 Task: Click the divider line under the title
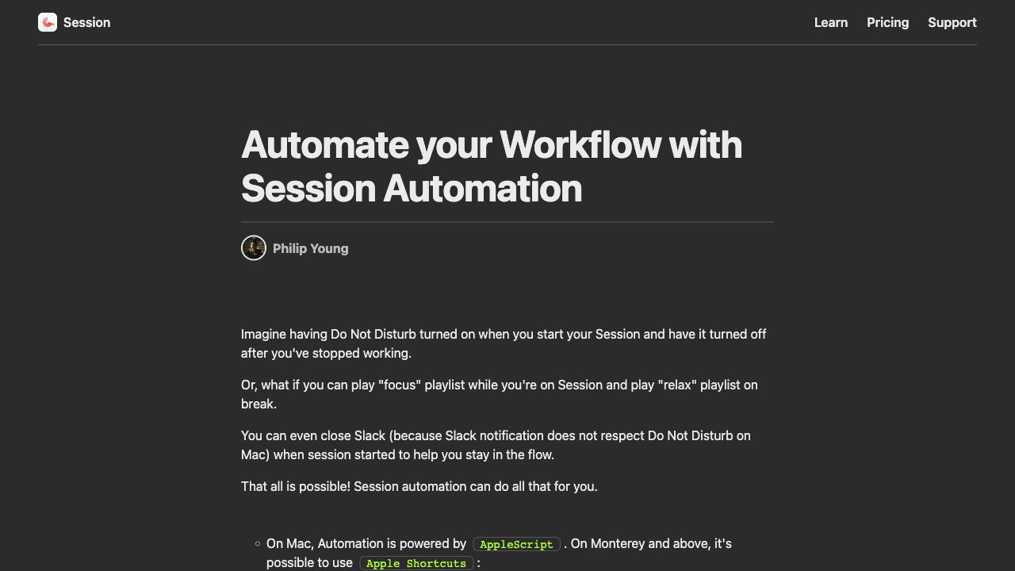507,223
